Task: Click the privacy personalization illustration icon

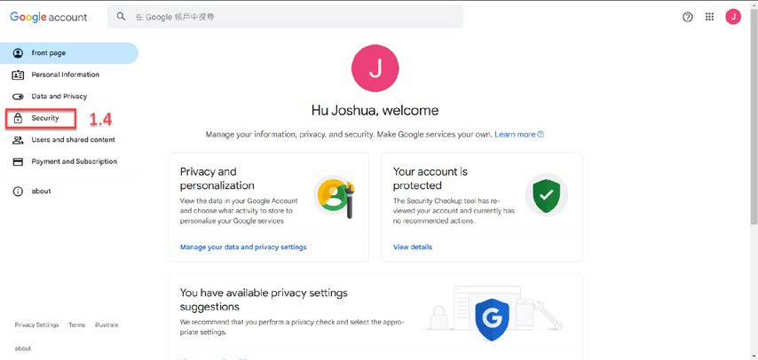Action: [335, 197]
